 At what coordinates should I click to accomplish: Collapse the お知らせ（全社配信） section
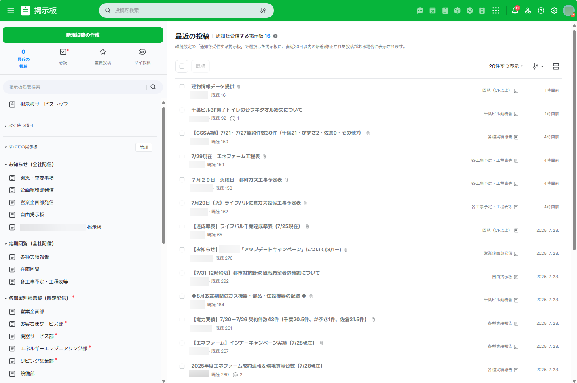[6, 165]
